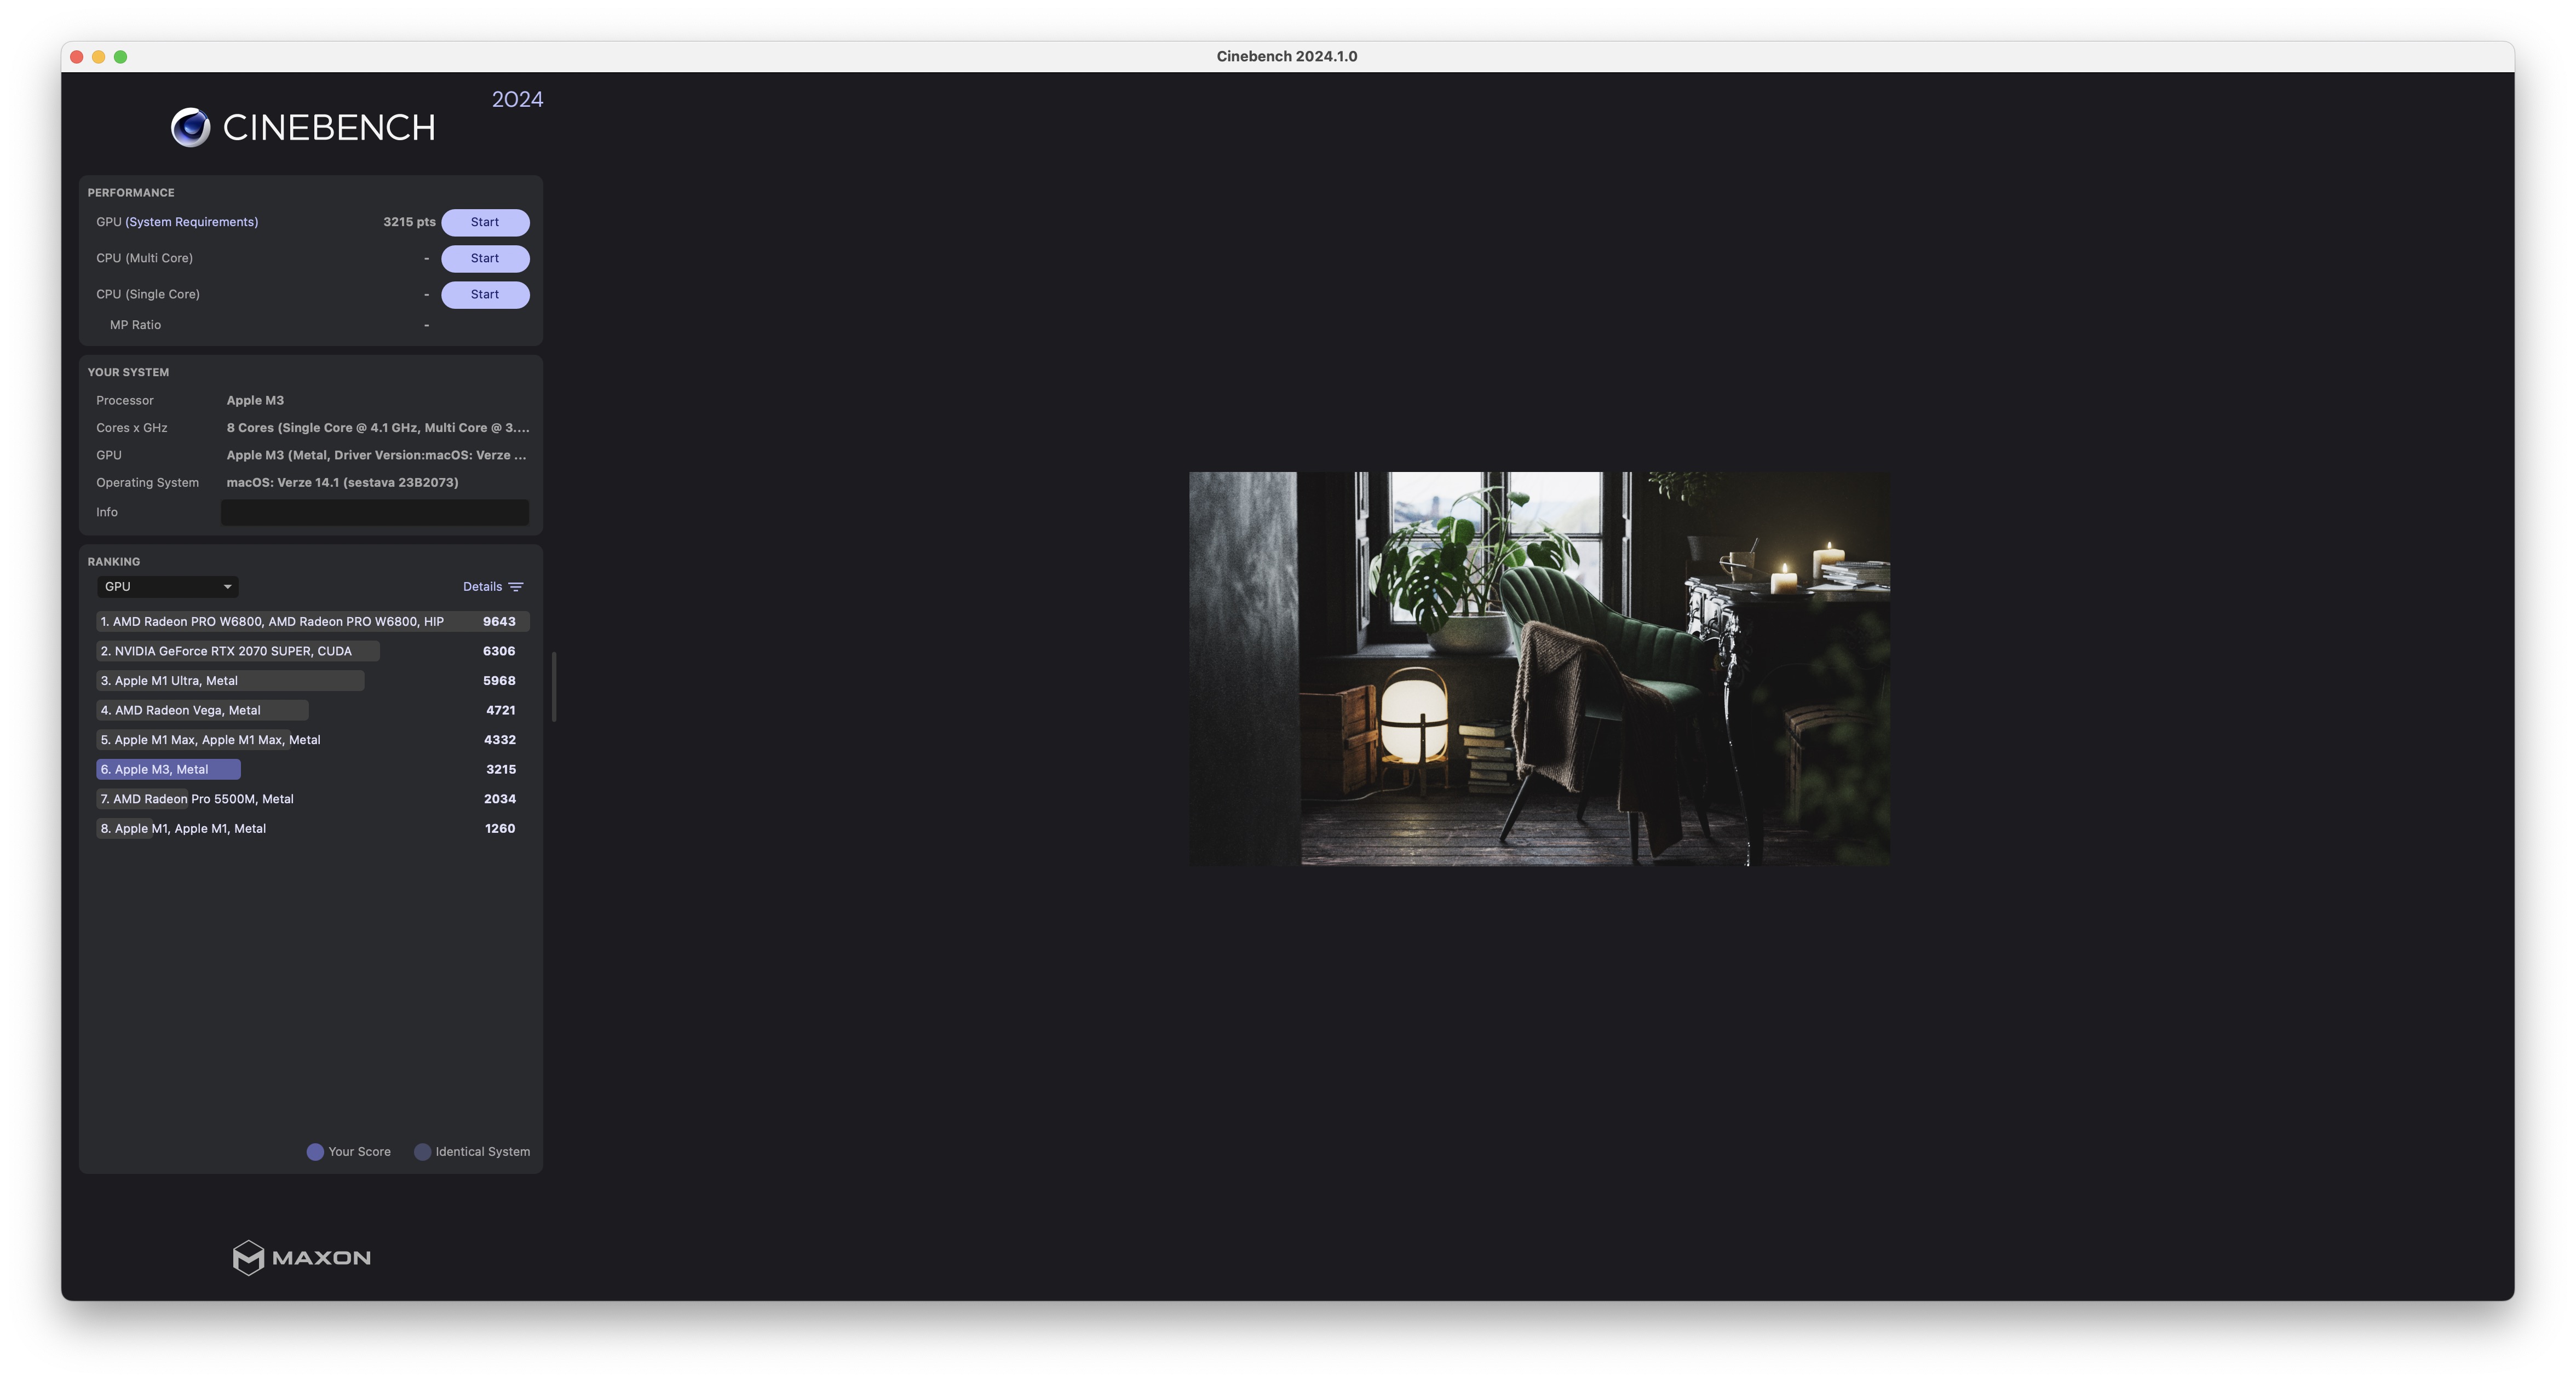
Task: Open the GPU ranking dropdown
Action: pos(167,587)
